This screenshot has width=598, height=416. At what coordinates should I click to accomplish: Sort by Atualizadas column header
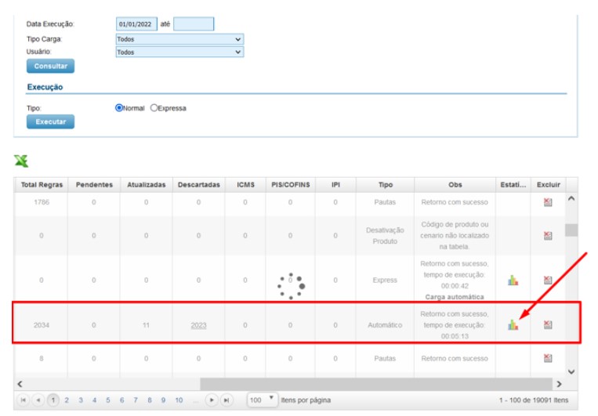pyautogui.click(x=147, y=185)
